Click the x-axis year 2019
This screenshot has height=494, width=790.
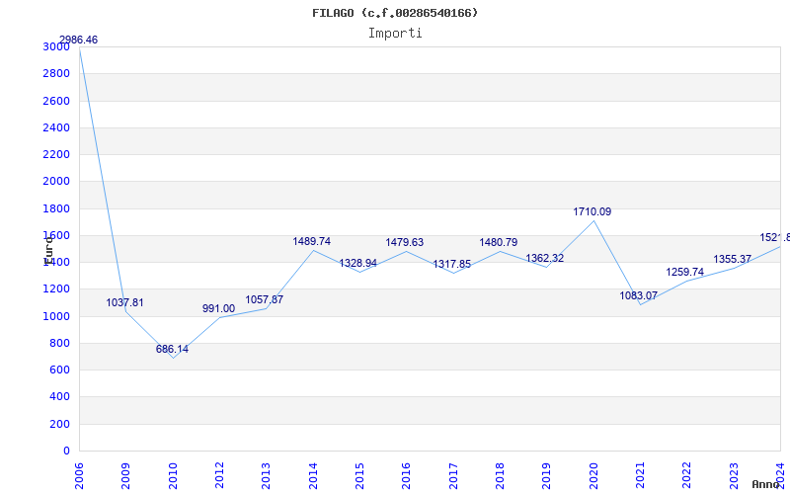(x=547, y=476)
